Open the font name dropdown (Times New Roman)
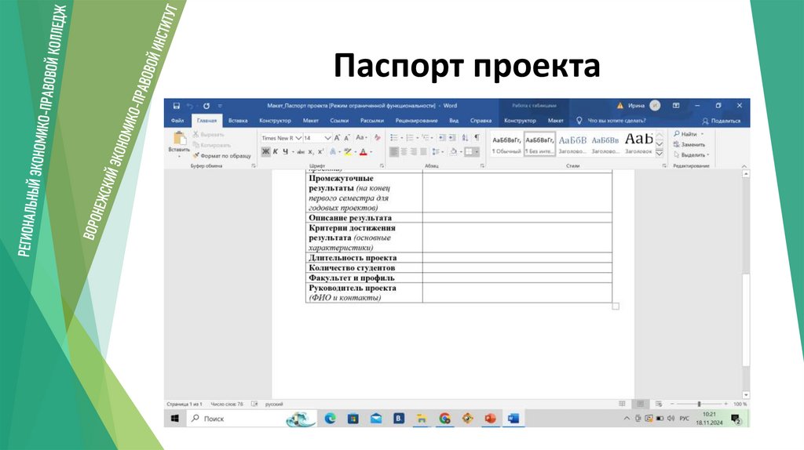The width and height of the screenshot is (804, 450). [280, 138]
